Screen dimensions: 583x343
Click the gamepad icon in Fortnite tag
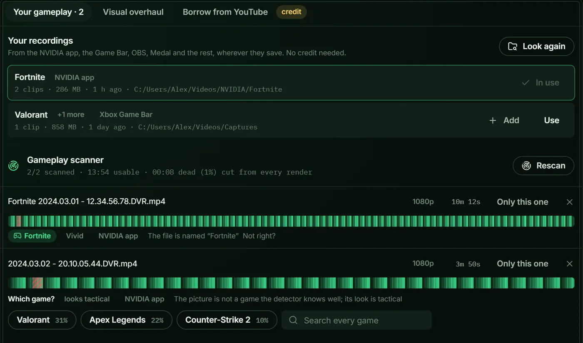click(x=17, y=236)
